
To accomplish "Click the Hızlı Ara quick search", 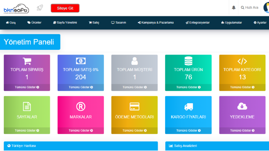I will (x=250, y=7).
